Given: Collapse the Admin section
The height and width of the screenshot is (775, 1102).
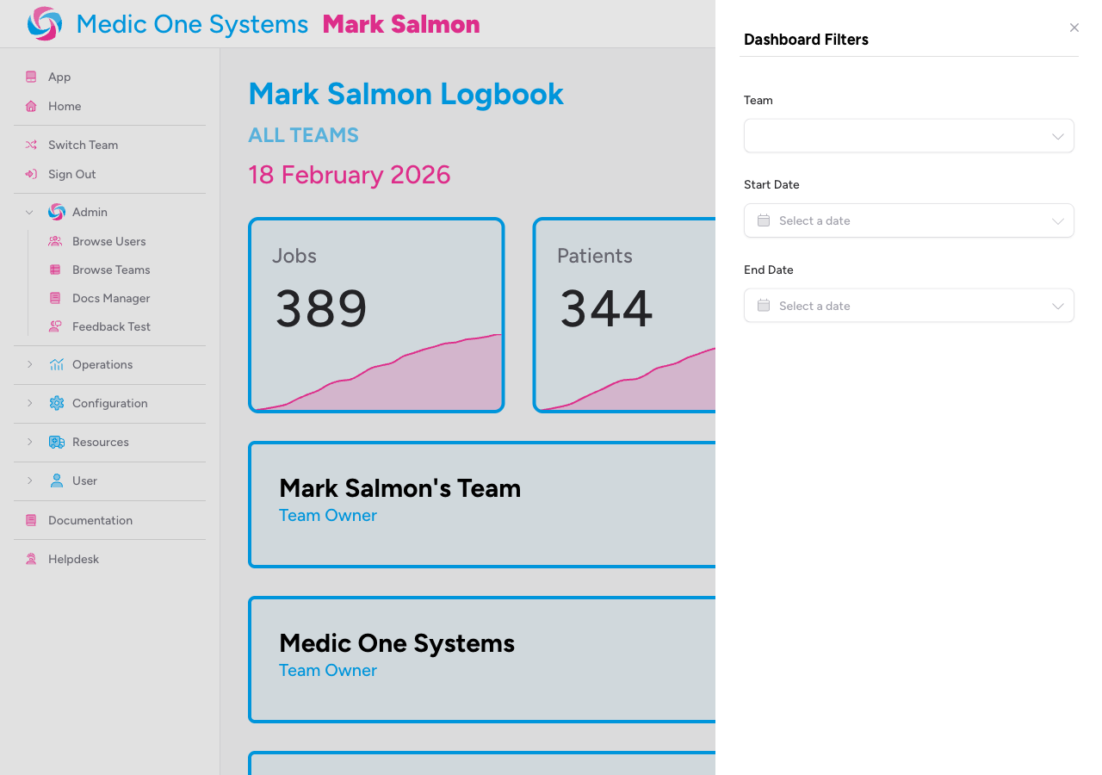Looking at the screenshot, I should coord(29,212).
